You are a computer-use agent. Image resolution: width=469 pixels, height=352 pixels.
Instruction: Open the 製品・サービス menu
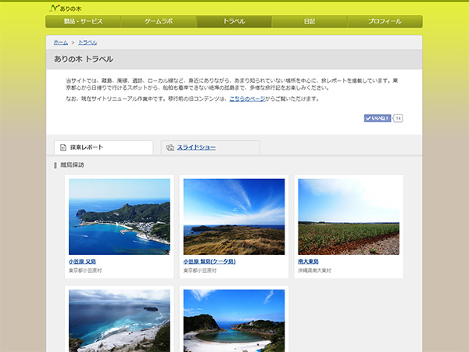coord(84,22)
